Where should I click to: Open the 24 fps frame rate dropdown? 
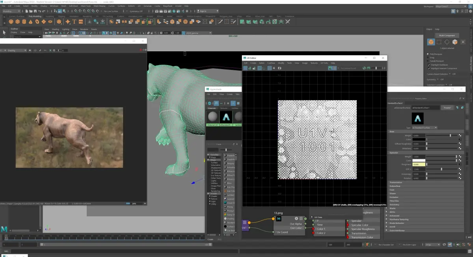pyautogui.click(x=432, y=245)
